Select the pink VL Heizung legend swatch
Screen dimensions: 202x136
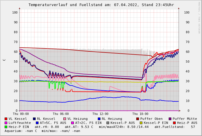coord(65,119)
